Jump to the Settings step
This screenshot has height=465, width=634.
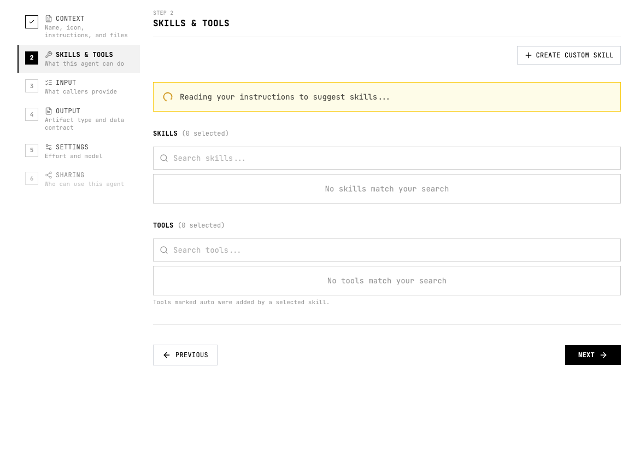coord(79,151)
